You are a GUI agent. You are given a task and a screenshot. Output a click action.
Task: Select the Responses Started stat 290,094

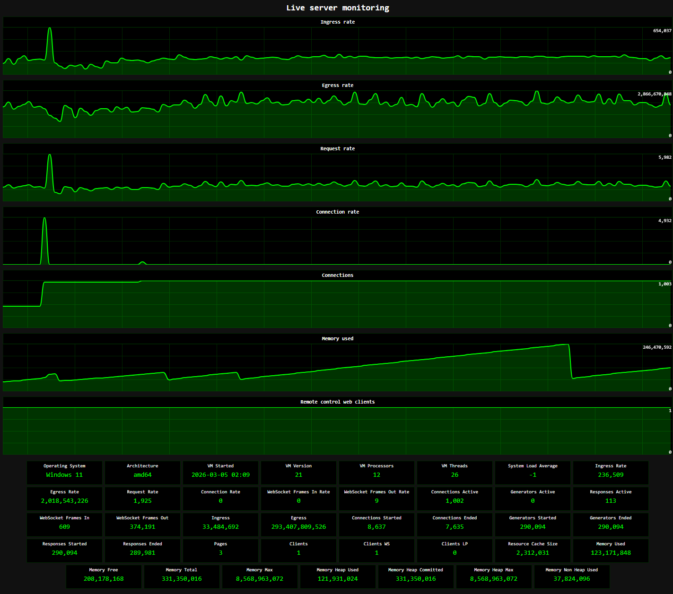(x=64, y=550)
